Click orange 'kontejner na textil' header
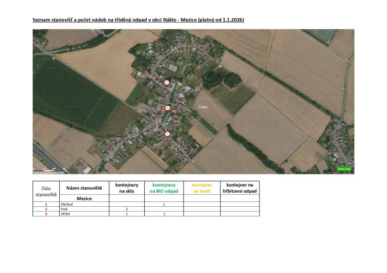This screenshot has width=387, height=273. pos(201,188)
